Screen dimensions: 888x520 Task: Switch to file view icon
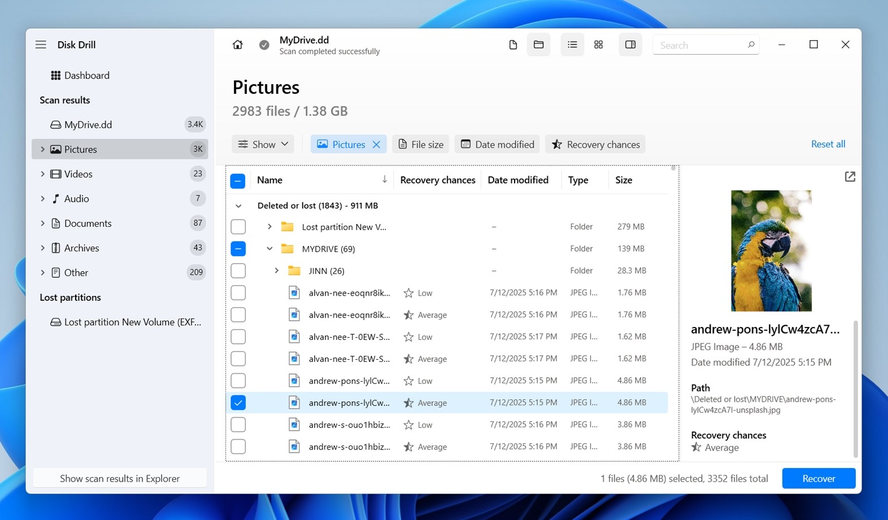click(x=513, y=45)
